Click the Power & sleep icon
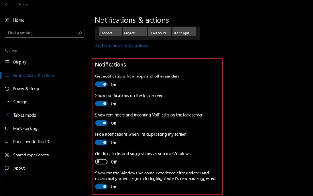The height and width of the screenshot is (196, 313). (x=7, y=88)
